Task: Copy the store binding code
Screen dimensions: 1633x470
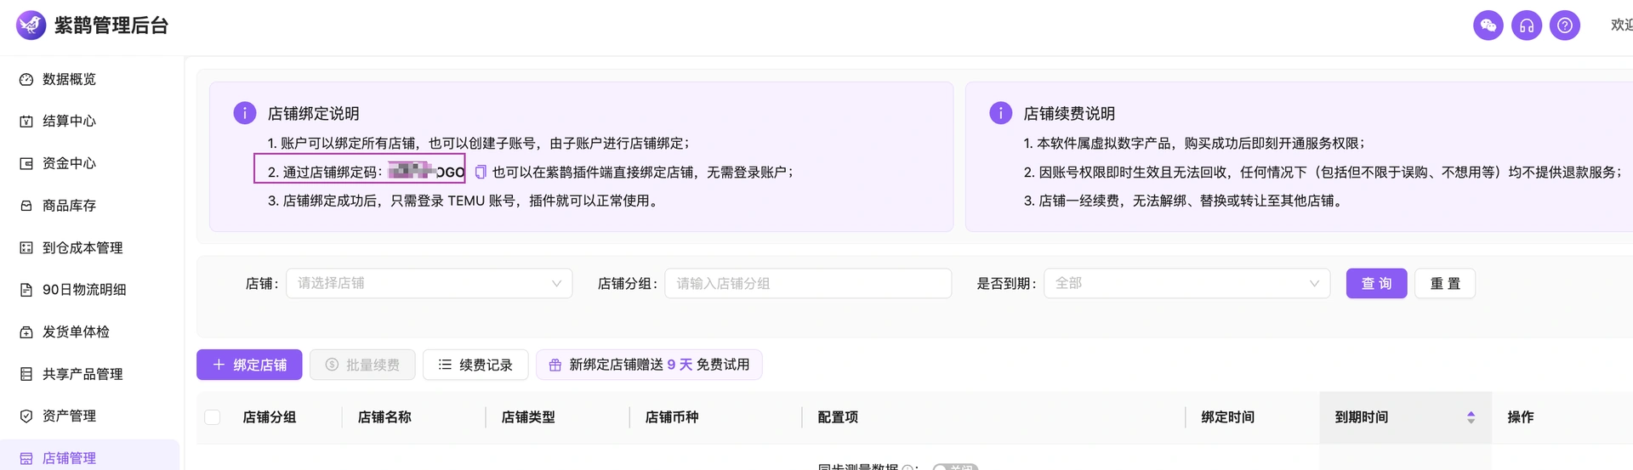Action: click(481, 173)
